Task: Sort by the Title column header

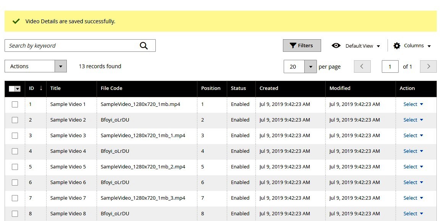Action: (x=55, y=88)
